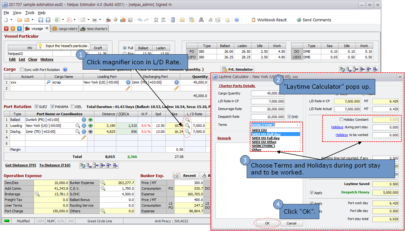Switch to cargo relet1 tab
405x231 pixels.
pyautogui.click(x=65, y=29)
